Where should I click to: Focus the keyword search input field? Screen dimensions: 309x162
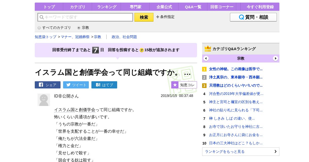tap(85, 17)
